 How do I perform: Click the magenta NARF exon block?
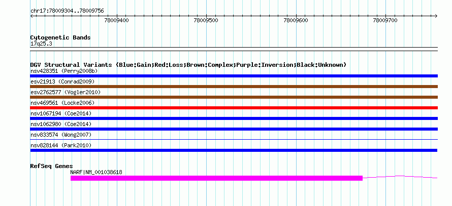pos(216,178)
